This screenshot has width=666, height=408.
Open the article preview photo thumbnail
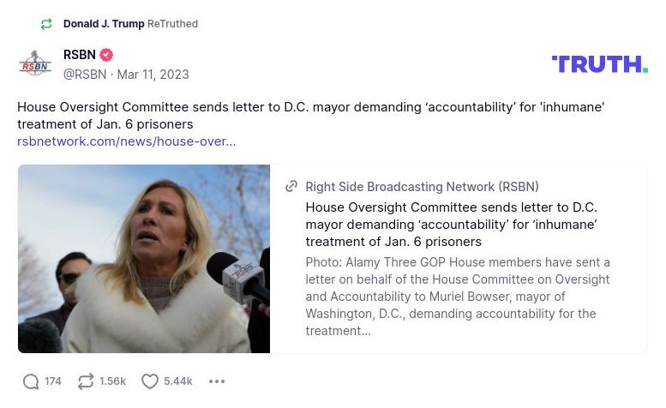(x=144, y=259)
